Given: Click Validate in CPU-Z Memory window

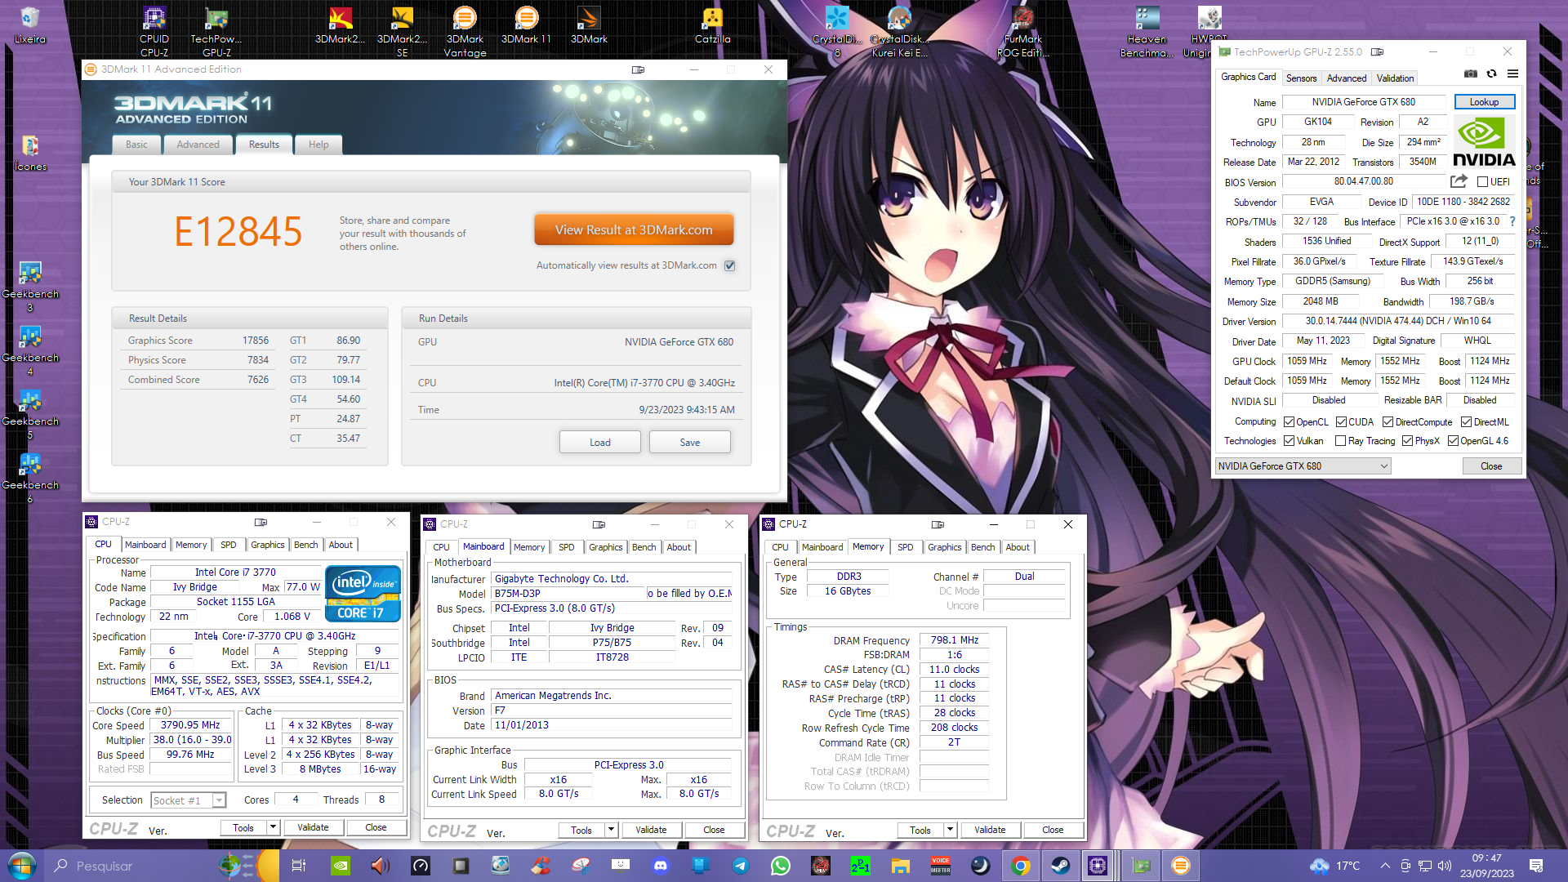Looking at the screenshot, I should point(989,830).
